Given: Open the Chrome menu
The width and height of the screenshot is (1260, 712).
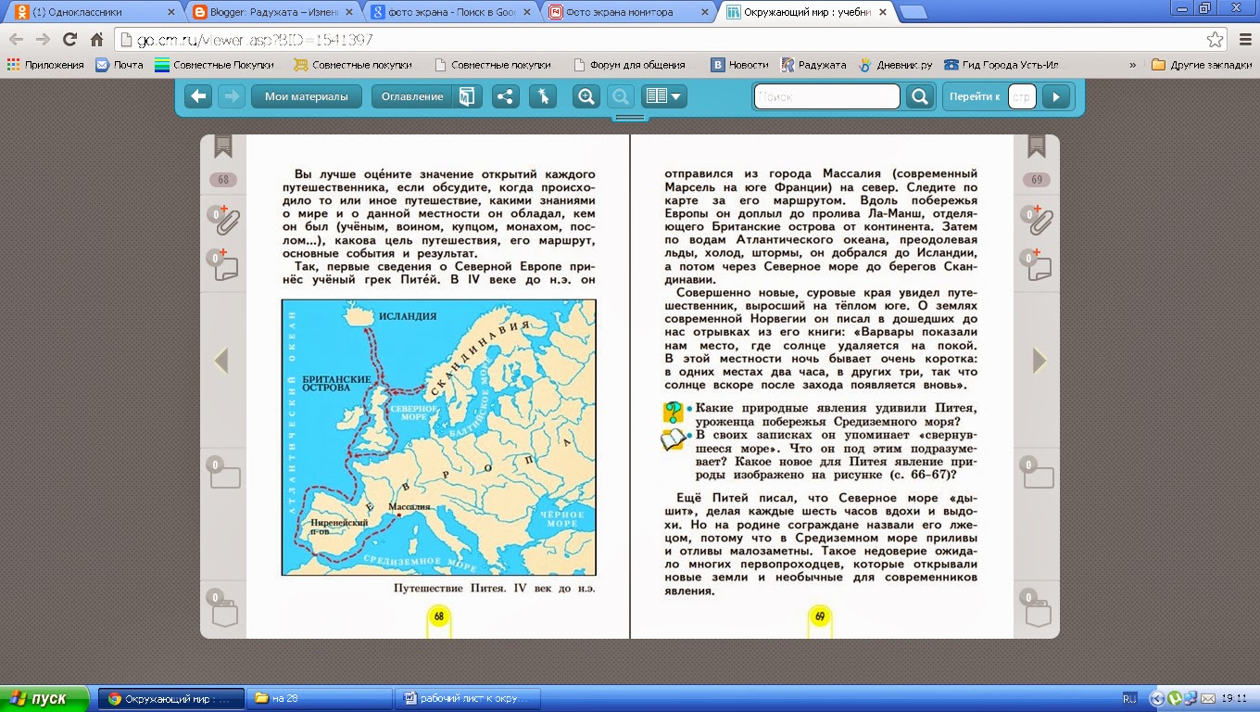Looking at the screenshot, I should (1244, 40).
